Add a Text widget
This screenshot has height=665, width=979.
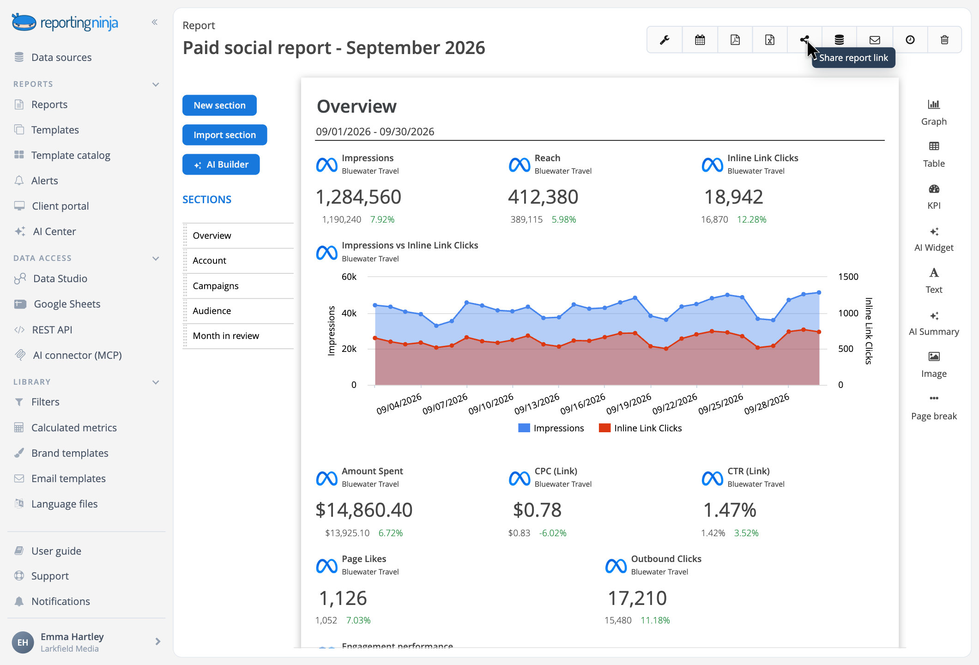(934, 280)
